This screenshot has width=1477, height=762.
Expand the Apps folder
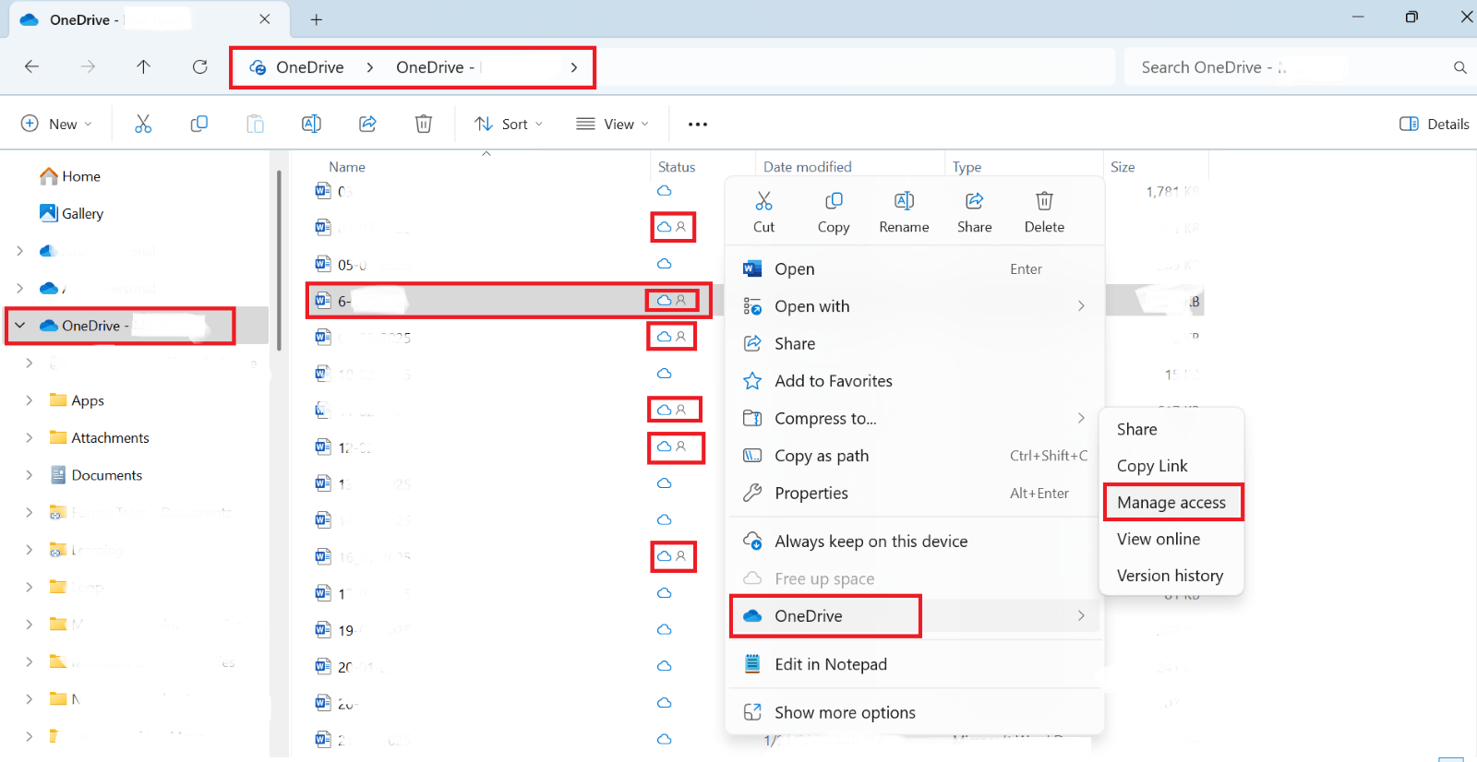(29, 400)
